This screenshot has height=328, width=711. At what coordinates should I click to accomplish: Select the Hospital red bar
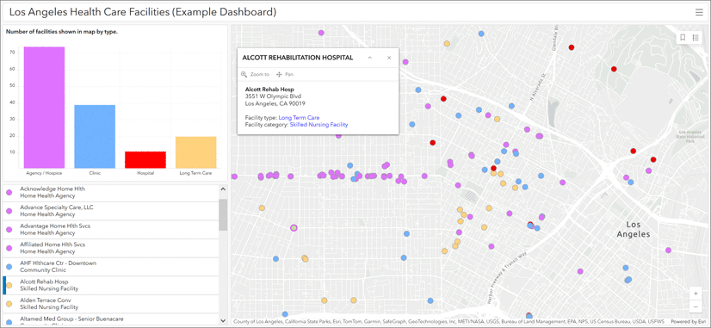click(x=145, y=159)
